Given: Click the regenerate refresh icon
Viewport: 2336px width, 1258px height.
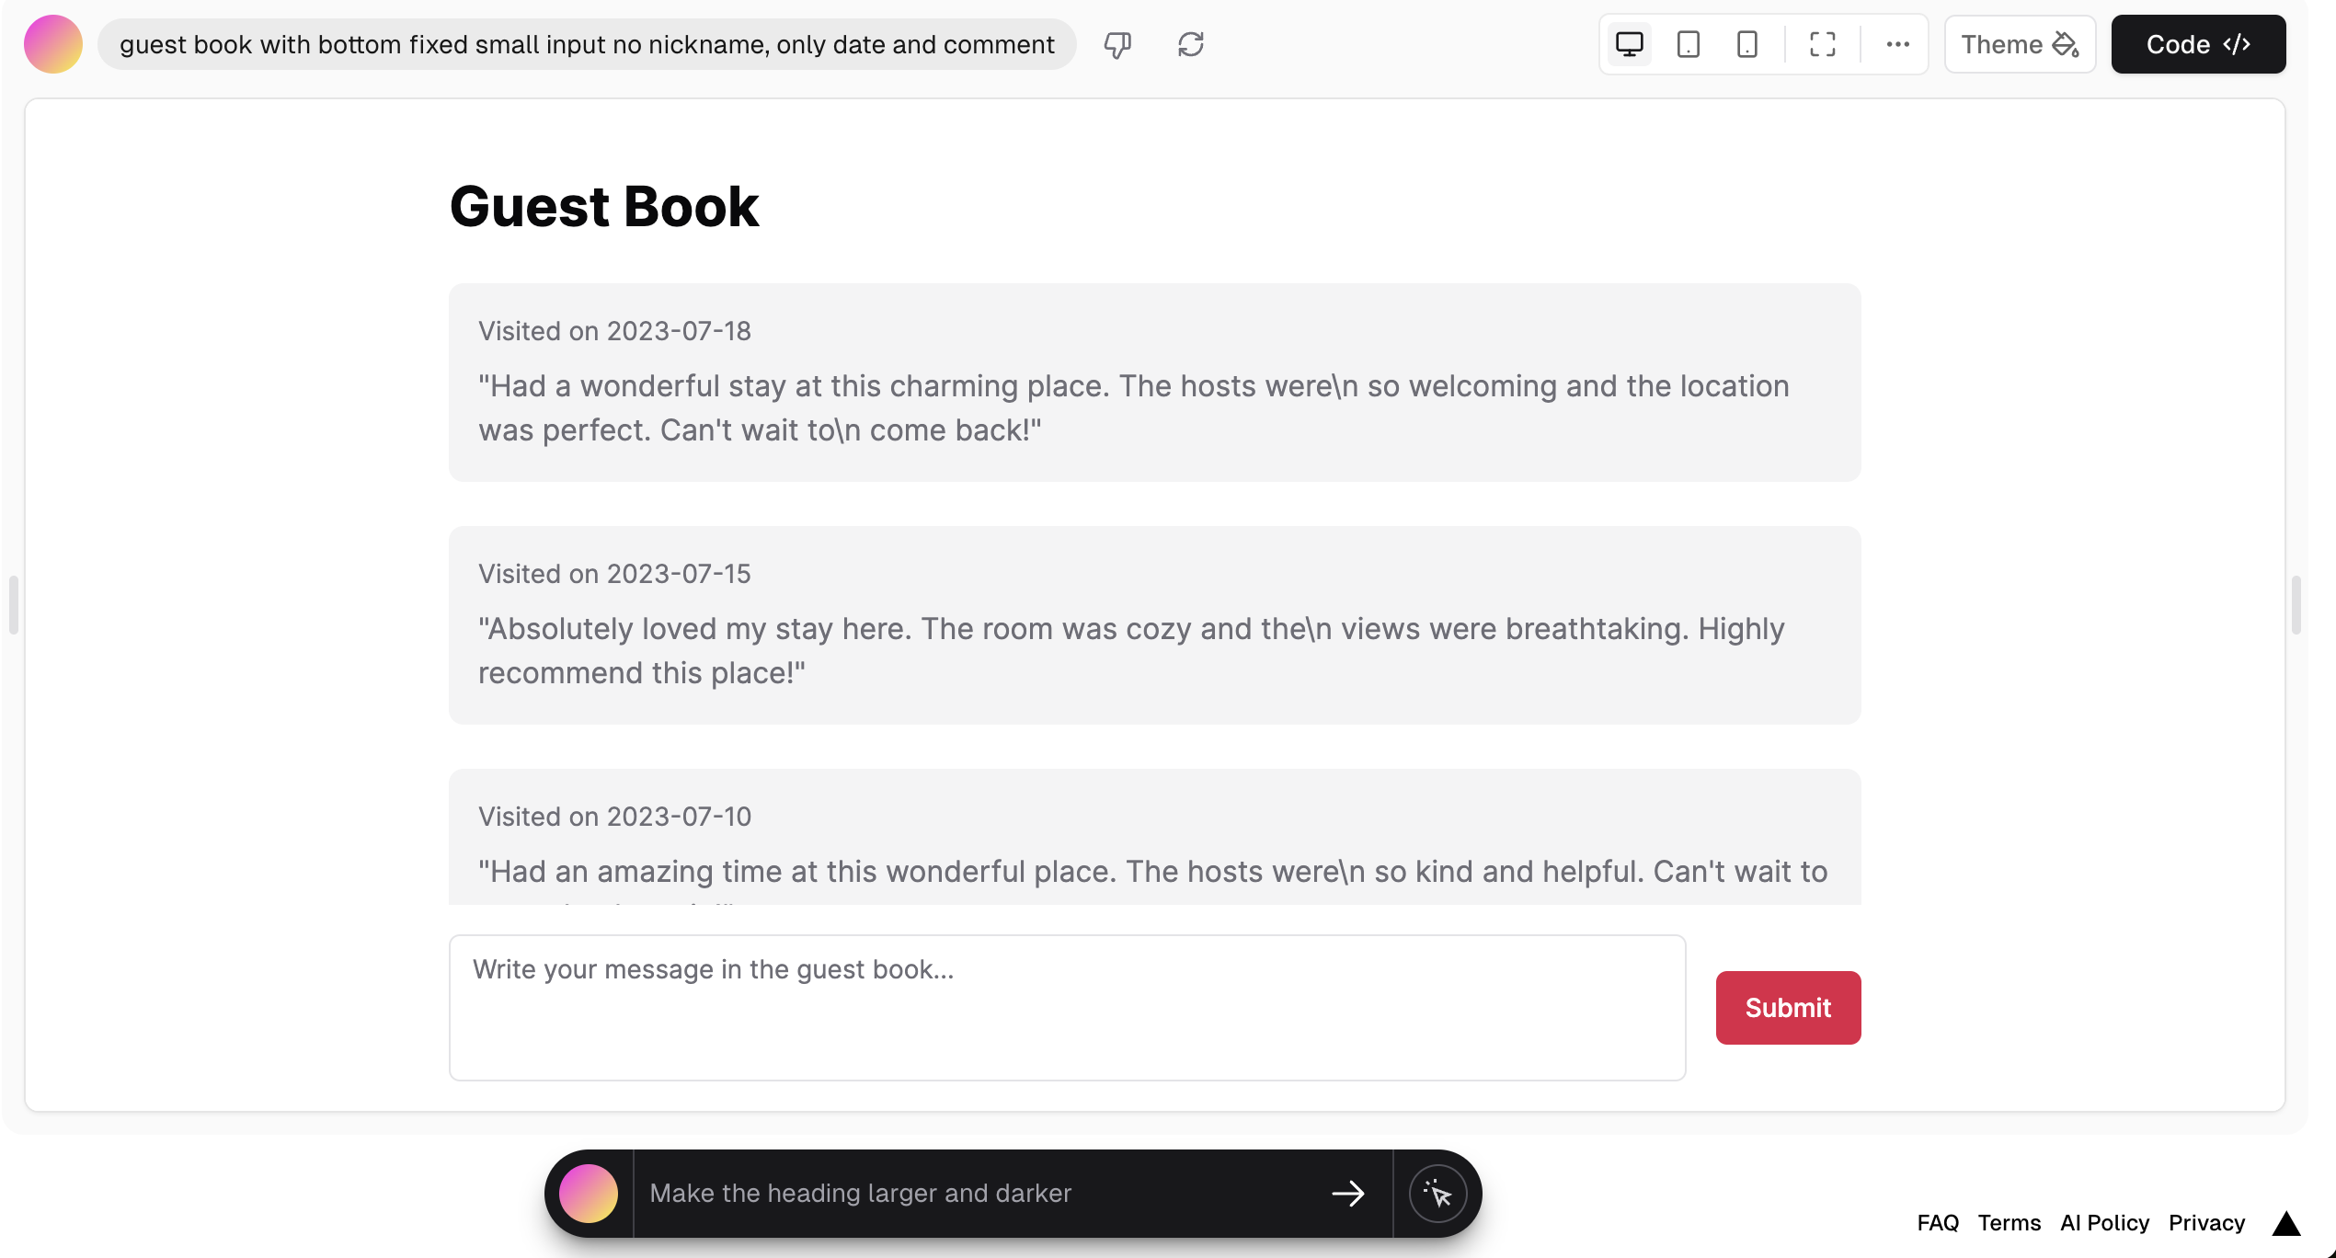Looking at the screenshot, I should 1190,44.
